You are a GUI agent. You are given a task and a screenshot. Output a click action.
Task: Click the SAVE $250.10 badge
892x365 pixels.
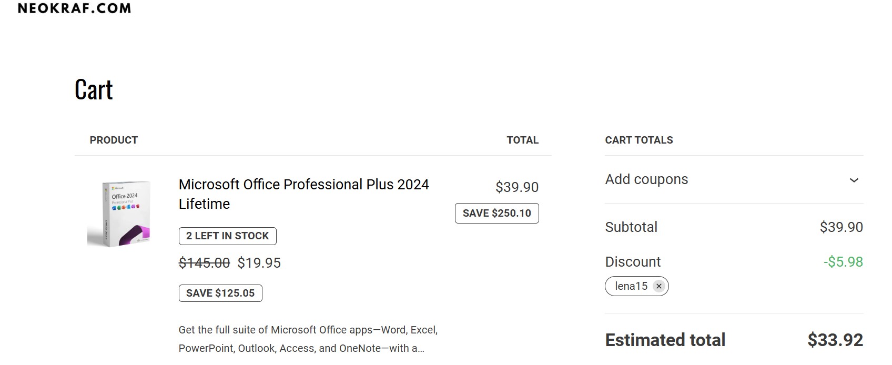(496, 213)
